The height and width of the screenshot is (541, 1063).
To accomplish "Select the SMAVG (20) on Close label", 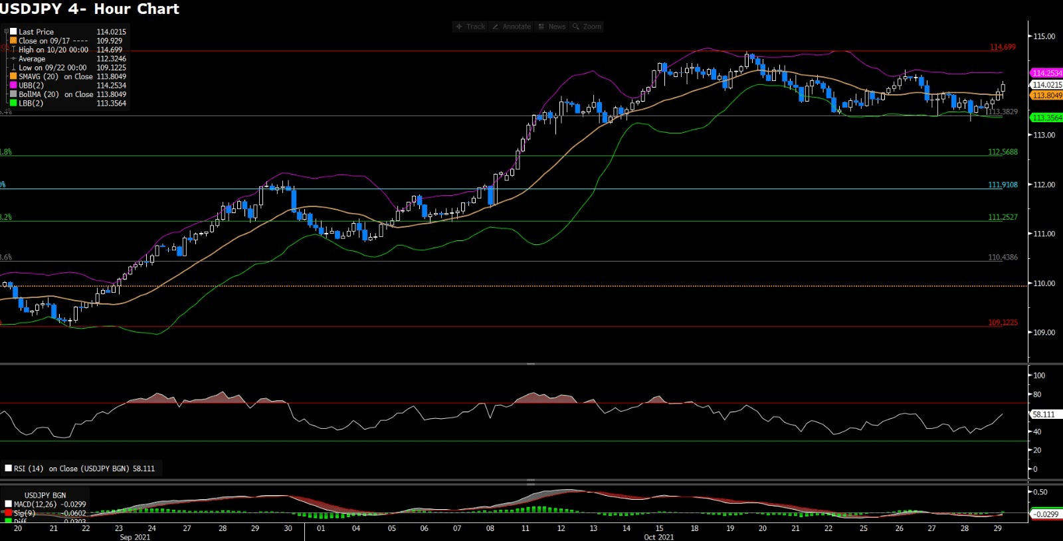I will [x=56, y=76].
